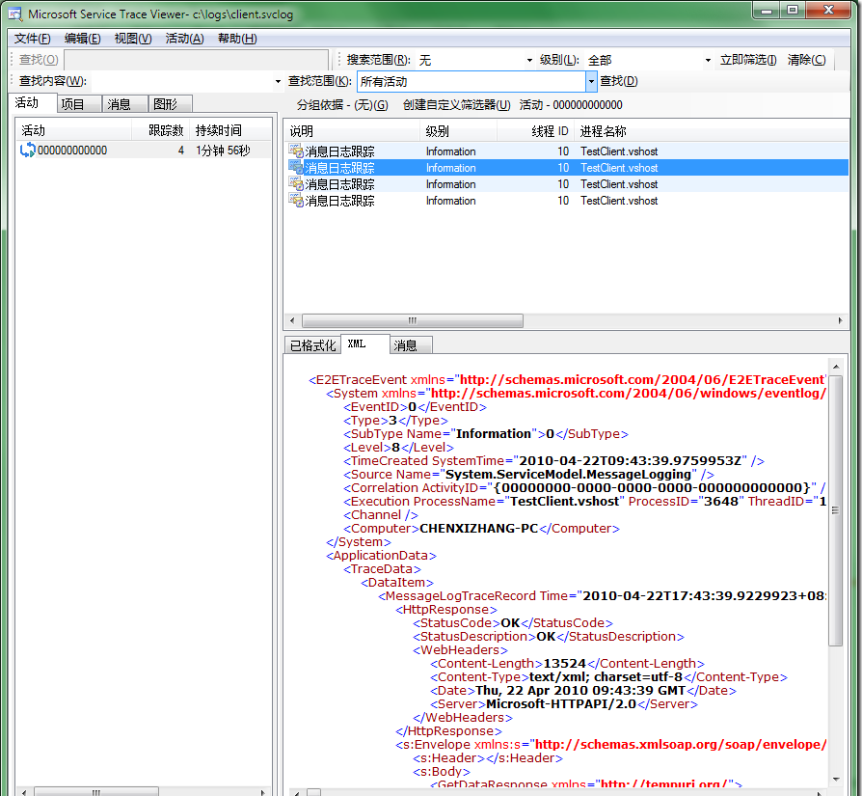This screenshot has width=862, height=796.
Task: Click 创建自定义筛选器(U)
Action: click(456, 104)
